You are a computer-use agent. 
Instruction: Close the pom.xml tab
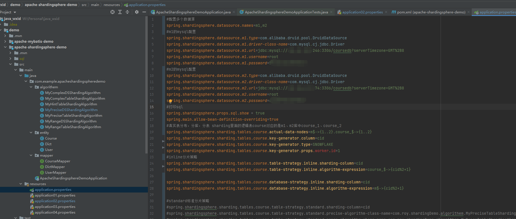pos(469,12)
